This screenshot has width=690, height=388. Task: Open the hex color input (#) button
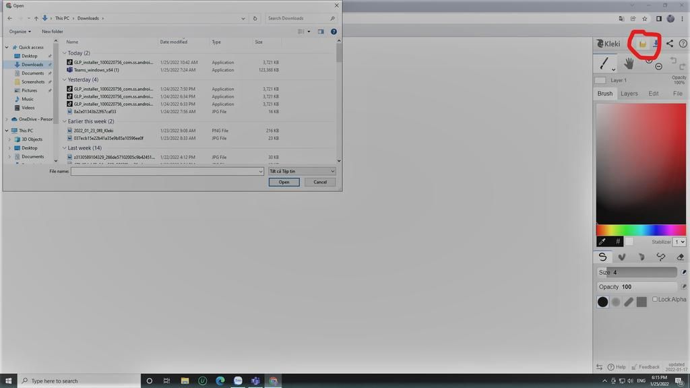coord(617,242)
